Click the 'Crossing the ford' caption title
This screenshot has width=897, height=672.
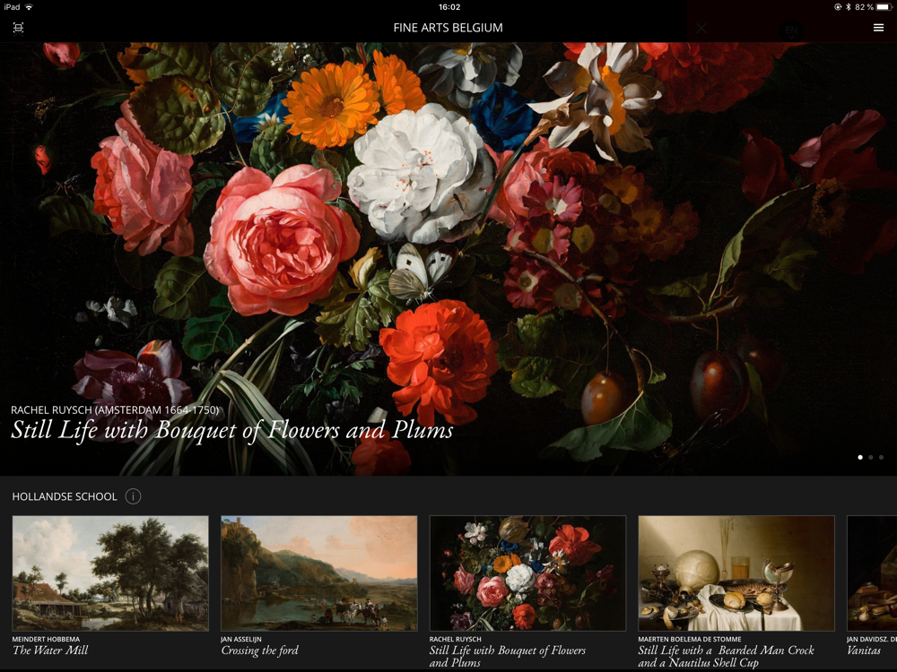coord(260,650)
